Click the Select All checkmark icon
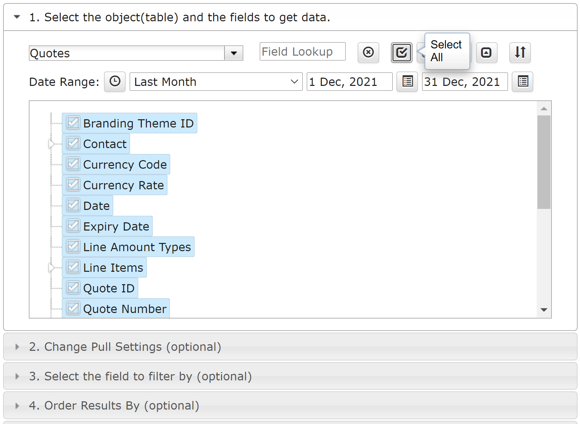Image resolution: width=580 pixels, height=424 pixels. click(x=402, y=53)
